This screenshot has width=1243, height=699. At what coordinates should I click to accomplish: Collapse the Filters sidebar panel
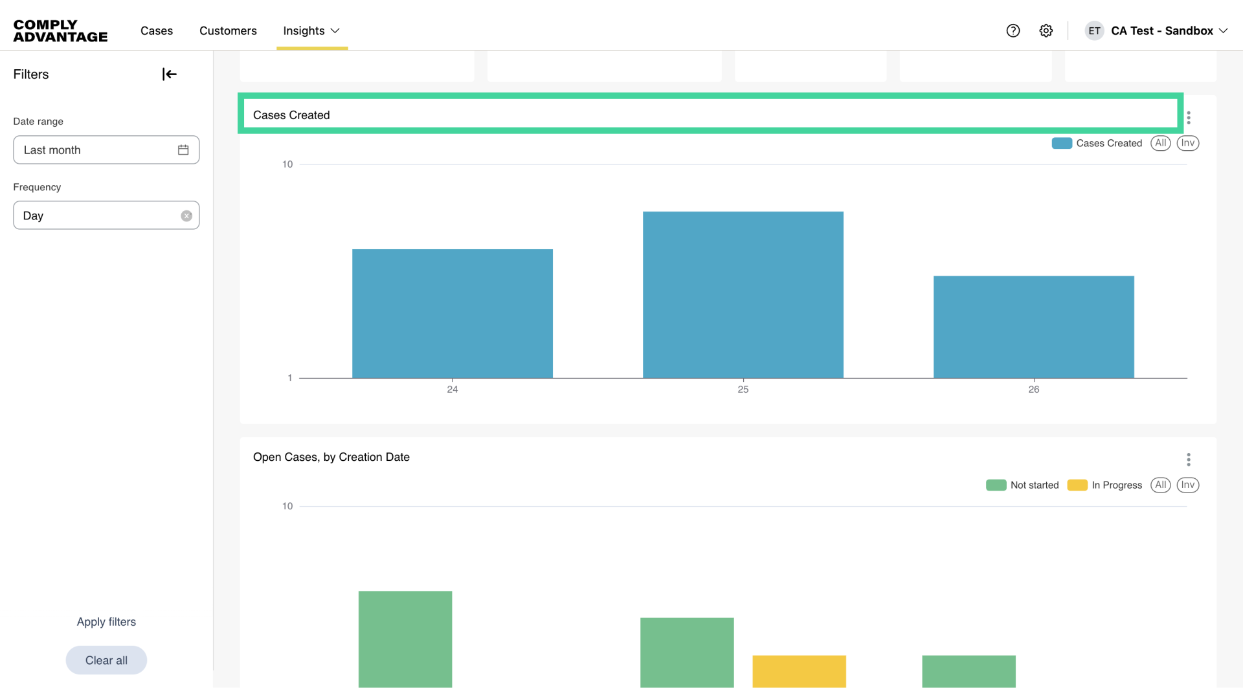(x=169, y=74)
